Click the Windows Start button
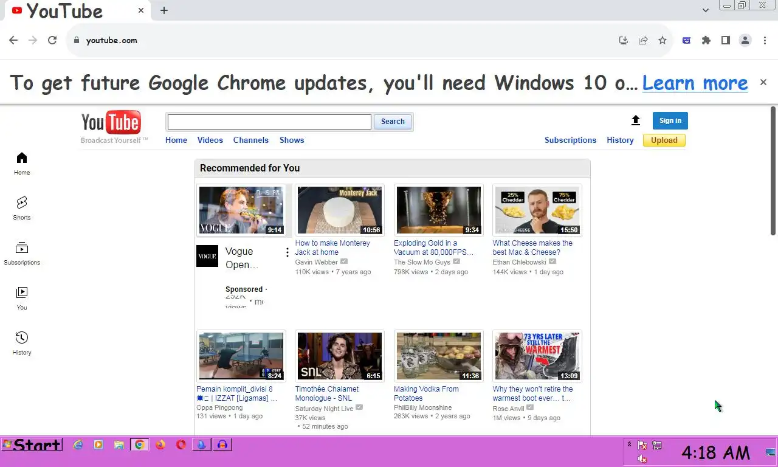Image resolution: width=778 pixels, height=467 pixels. 32,445
